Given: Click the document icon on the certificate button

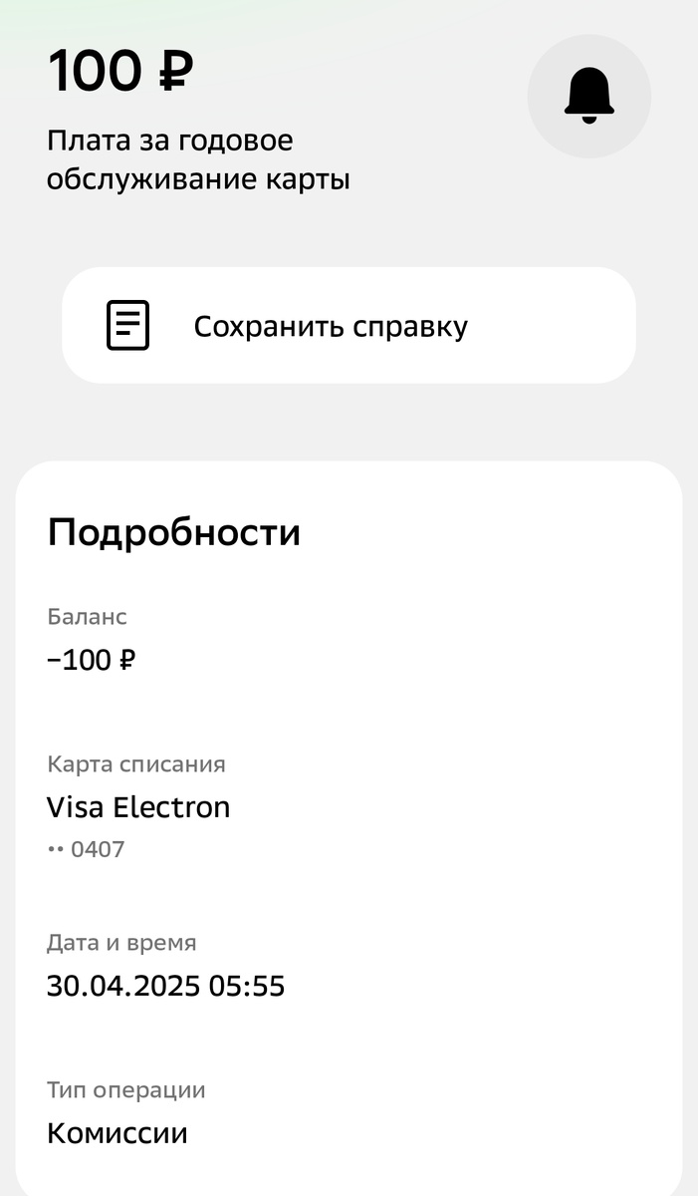Looking at the screenshot, I should (x=127, y=324).
